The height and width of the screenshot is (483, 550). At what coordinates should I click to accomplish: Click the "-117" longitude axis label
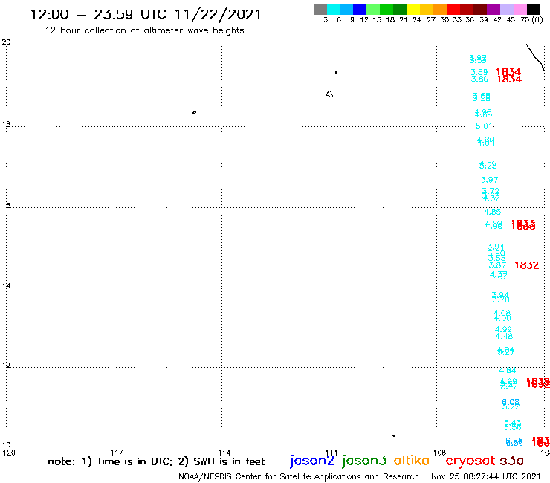[x=114, y=453]
